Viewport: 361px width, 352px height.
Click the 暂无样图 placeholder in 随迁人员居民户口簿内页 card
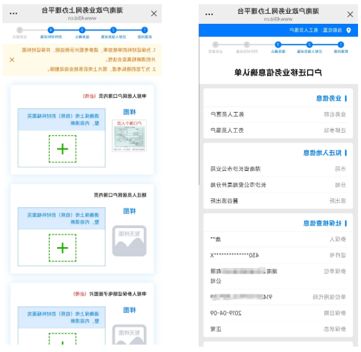pyautogui.click(x=129, y=241)
